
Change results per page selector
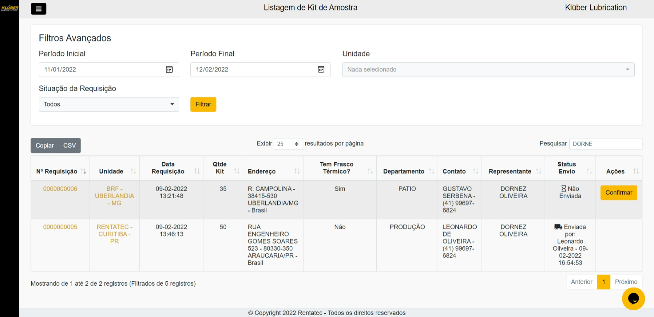pyautogui.click(x=288, y=144)
